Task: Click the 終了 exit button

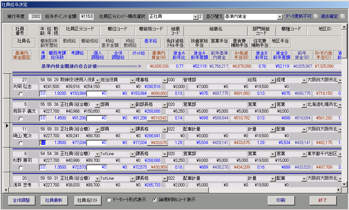Action: click(323, 200)
